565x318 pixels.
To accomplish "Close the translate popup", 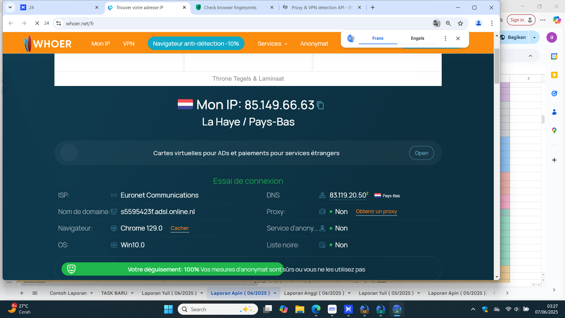I will click(x=458, y=38).
